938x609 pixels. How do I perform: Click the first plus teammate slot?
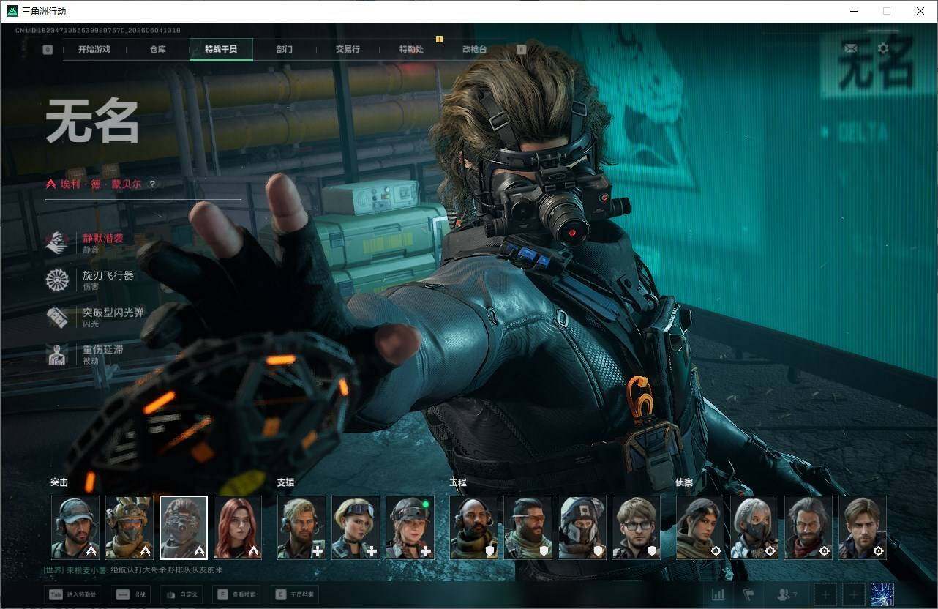pos(825,594)
